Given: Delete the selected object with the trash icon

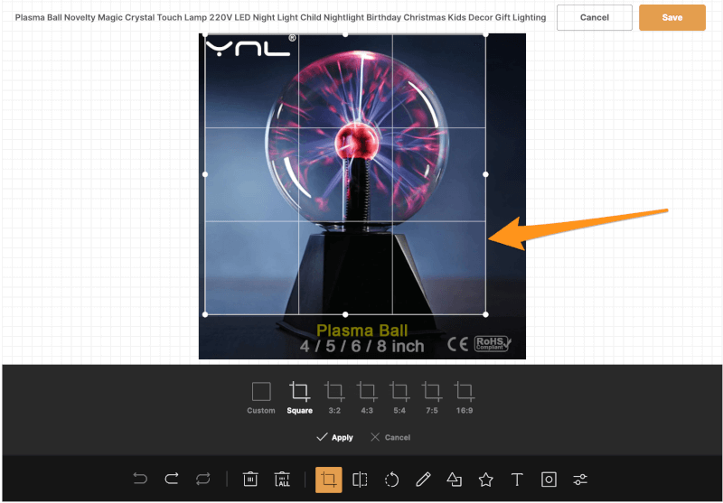Looking at the screenshot, I should pyautogui.click(x=250, y=479).
